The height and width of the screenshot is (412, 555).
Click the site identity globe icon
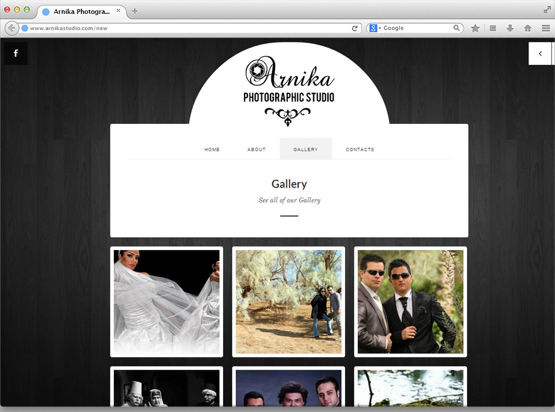[25, 28]
